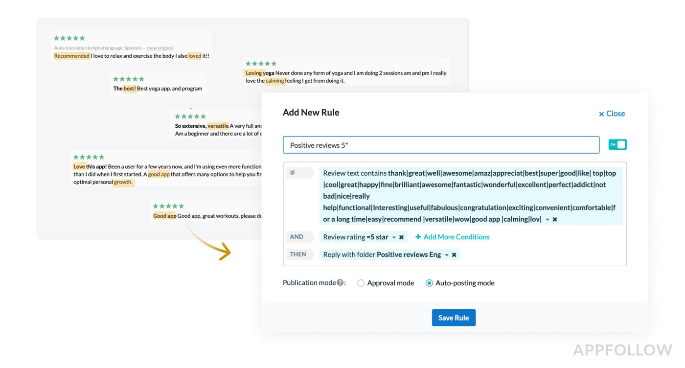
Task: Click the stars above the 'Good app' review
Action: [168, 206]
